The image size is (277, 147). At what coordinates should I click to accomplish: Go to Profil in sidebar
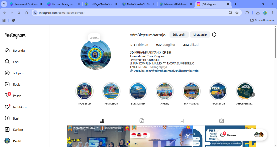point(13,141)
